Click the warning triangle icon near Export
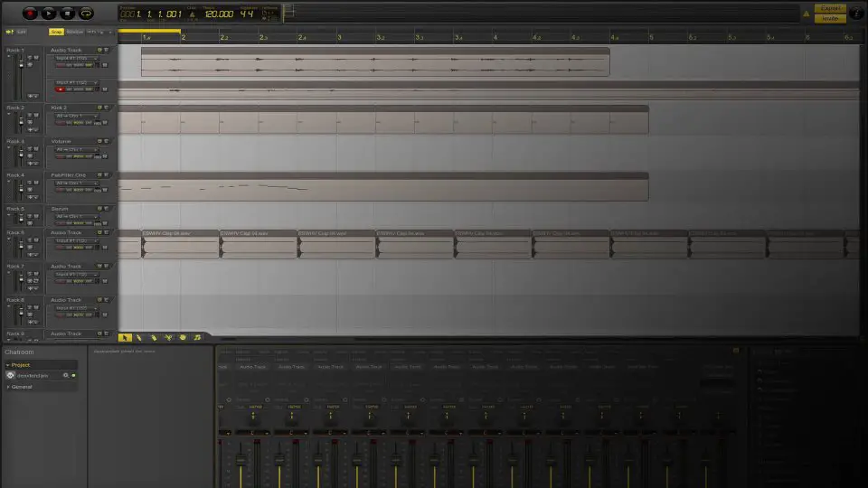The width and height of the screenshot is (868, 488). (x=806, y=14)
